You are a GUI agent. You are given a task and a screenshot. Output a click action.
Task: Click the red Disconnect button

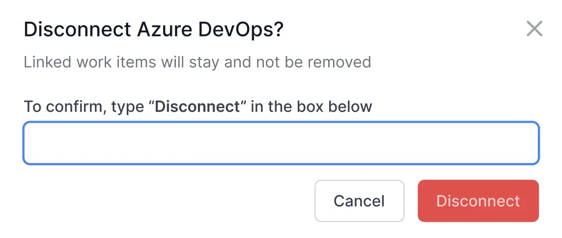point(478,201)
